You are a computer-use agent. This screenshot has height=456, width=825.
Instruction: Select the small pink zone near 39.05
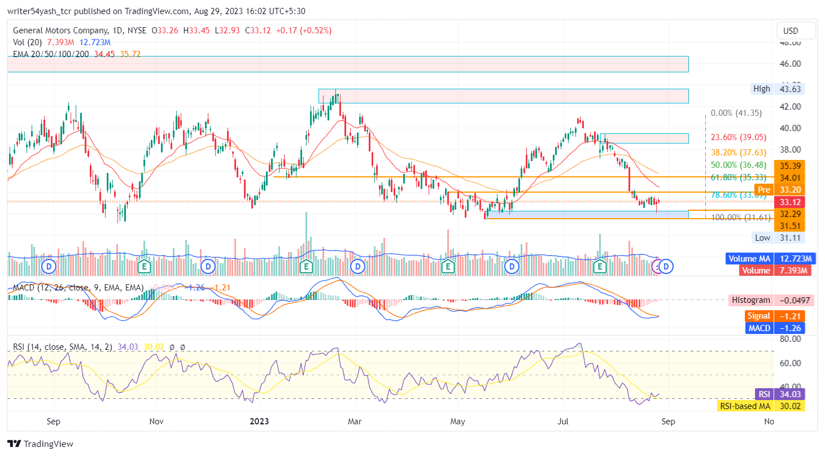pos(644,138)
